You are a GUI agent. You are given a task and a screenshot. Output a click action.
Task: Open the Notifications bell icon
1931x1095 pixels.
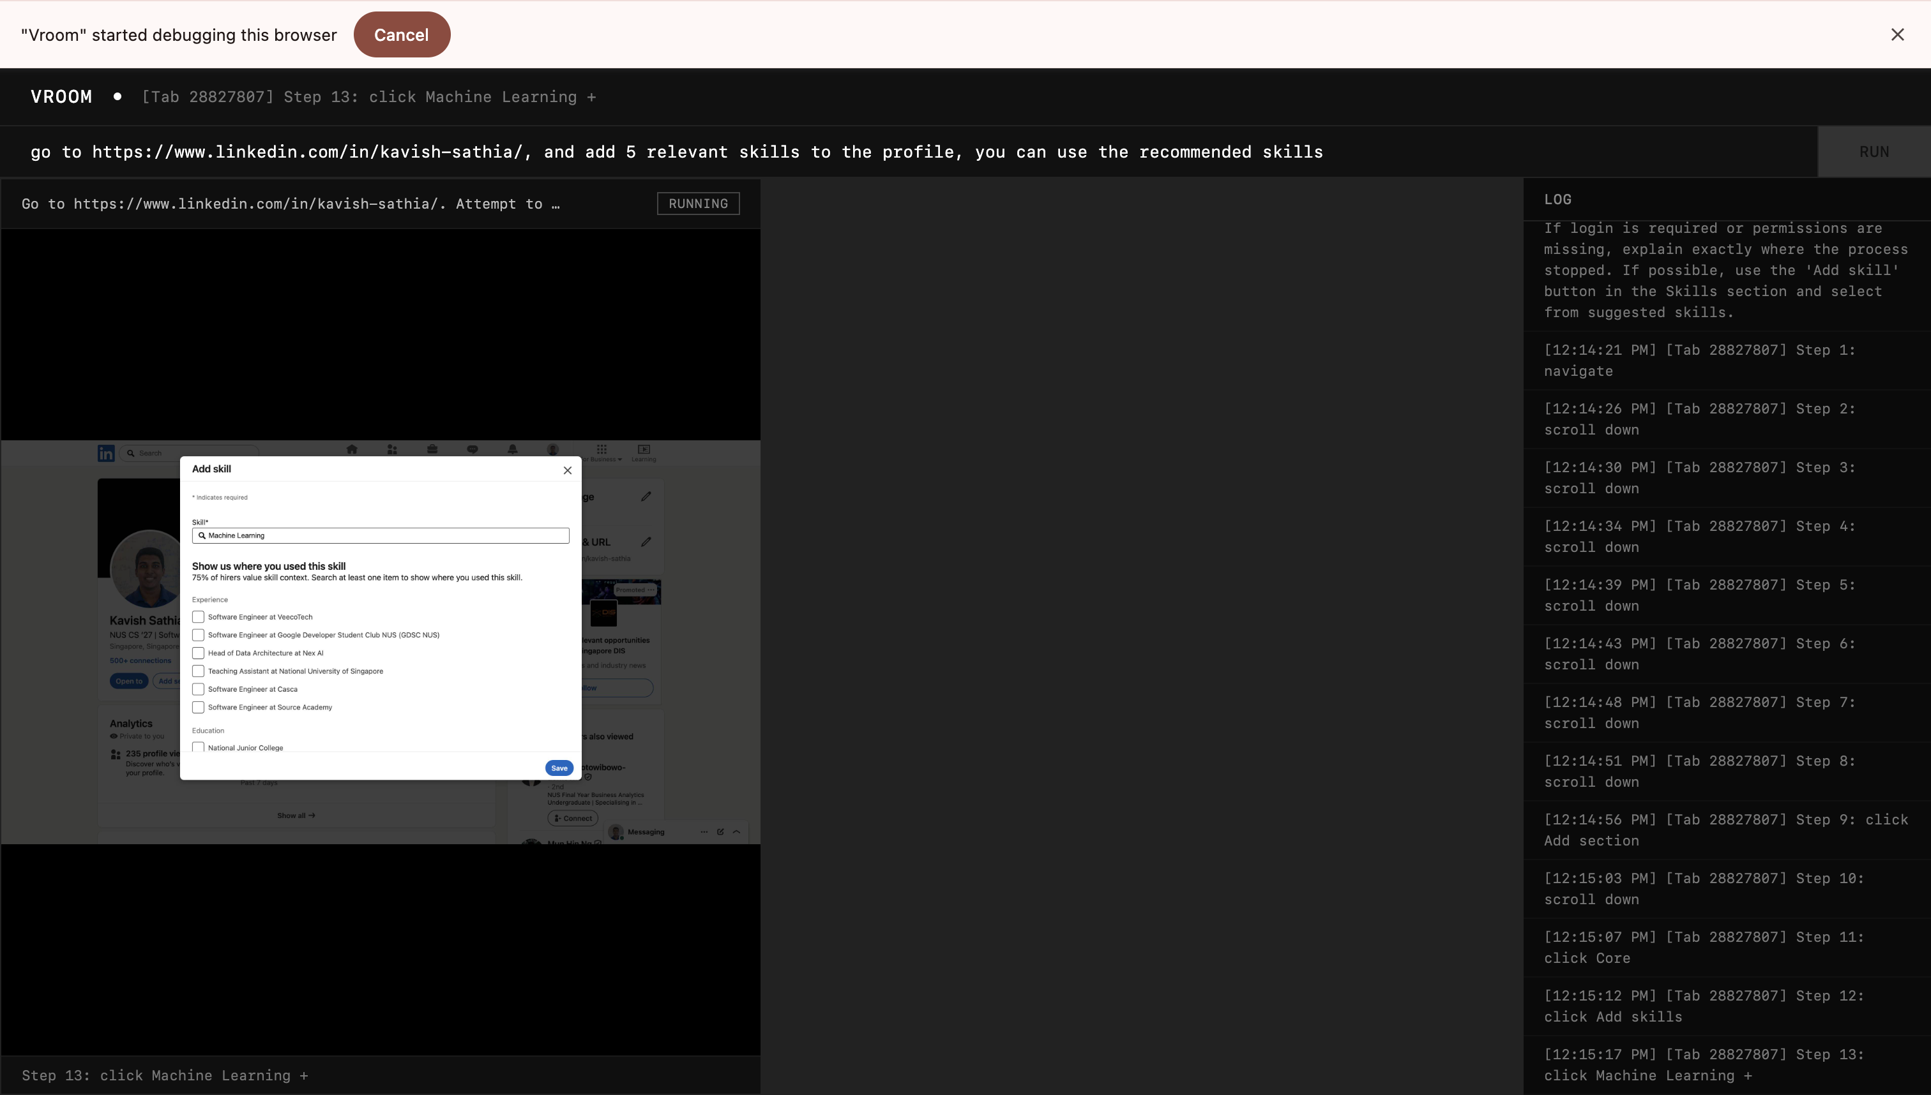(x=513, y=450)
